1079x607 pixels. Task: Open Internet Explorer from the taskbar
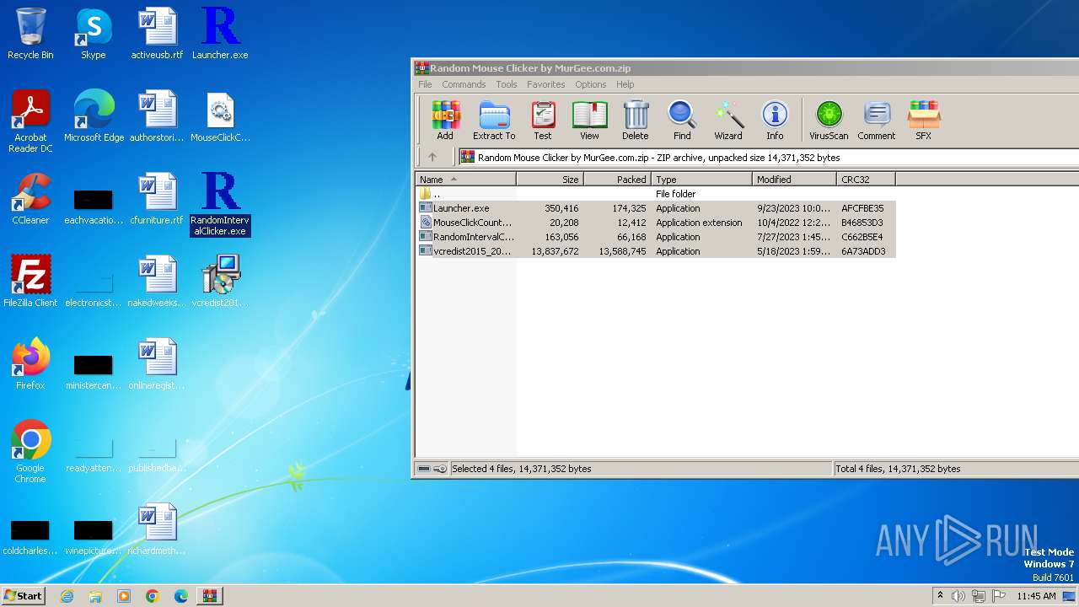(x=67, y=596)
